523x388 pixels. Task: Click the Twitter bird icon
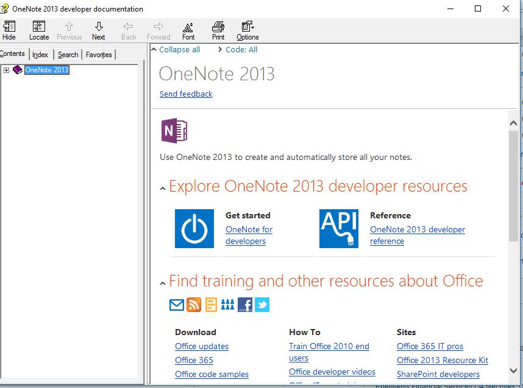262,305
